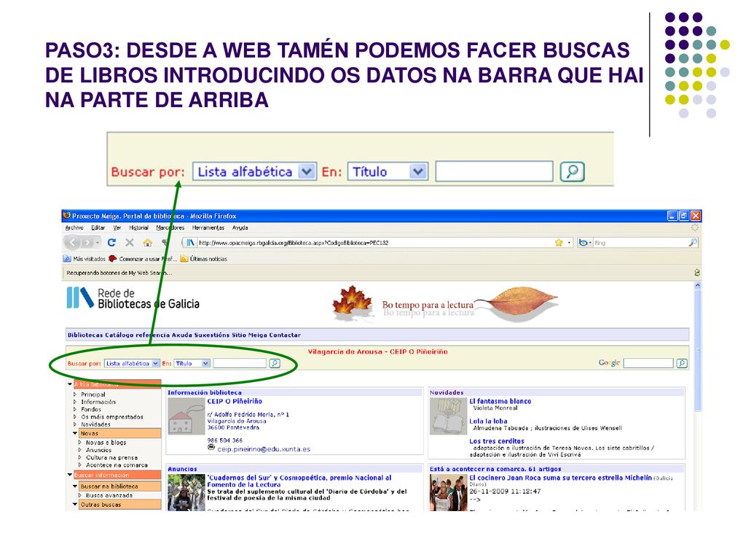The height and width of the screenshot is (560, 746).
Task: Click the Google search magnifier button
Action: pos(682,363)
